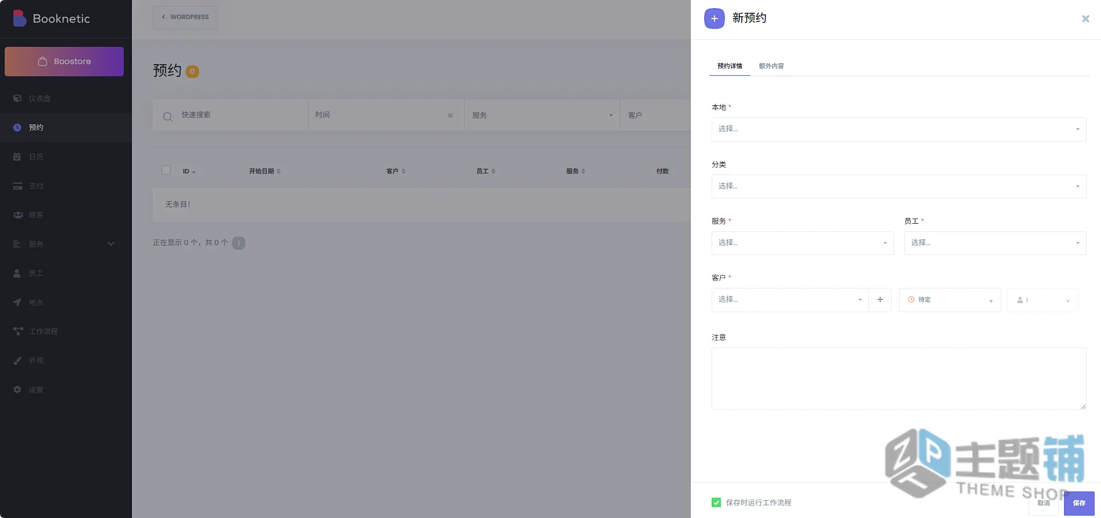
Task: Click the Booknetic logo icon
Action: [x=20, y=18]
